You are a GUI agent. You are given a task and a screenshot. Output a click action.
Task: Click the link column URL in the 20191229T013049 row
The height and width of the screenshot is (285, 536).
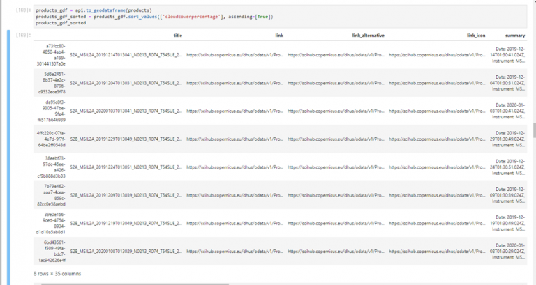pos(234,139)
